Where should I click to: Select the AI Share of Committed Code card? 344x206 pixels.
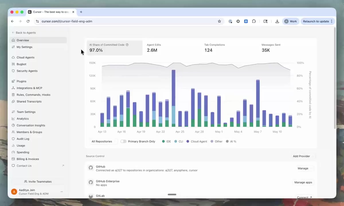click(115, 48)
